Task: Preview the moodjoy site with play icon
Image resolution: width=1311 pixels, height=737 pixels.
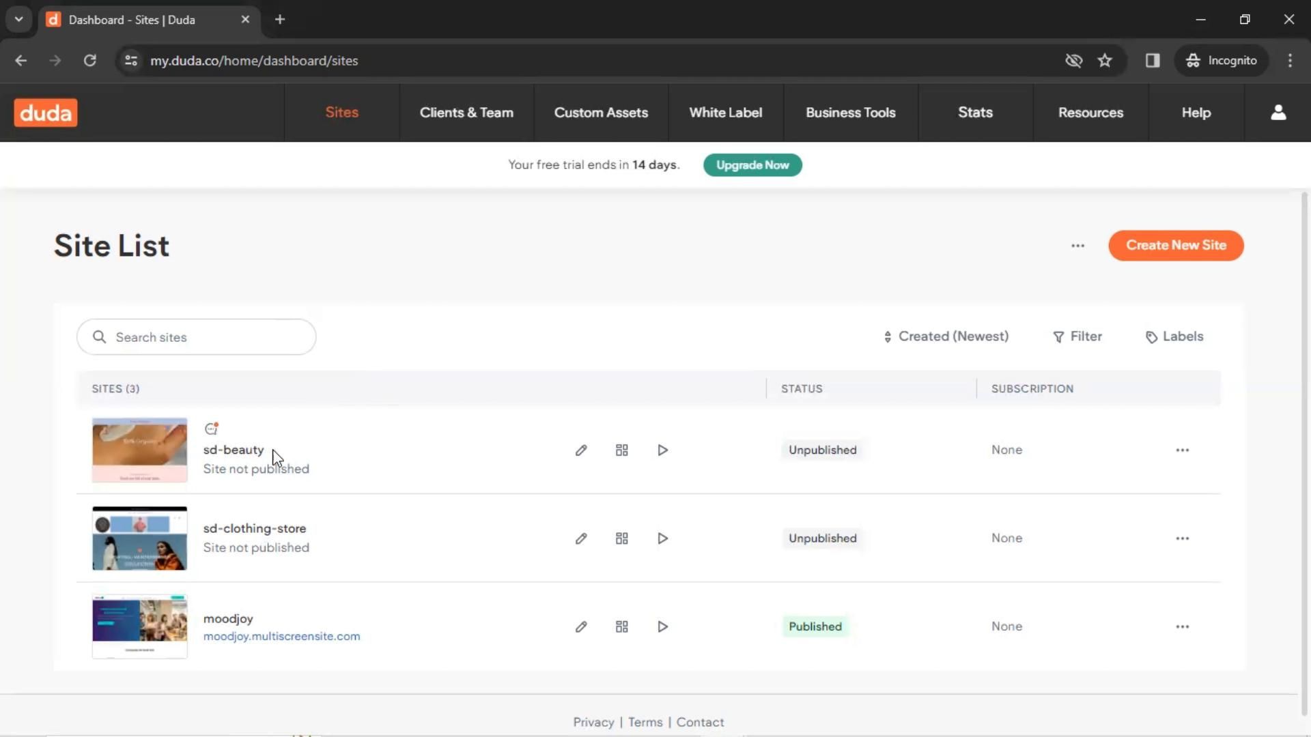Action: [662, 626]
